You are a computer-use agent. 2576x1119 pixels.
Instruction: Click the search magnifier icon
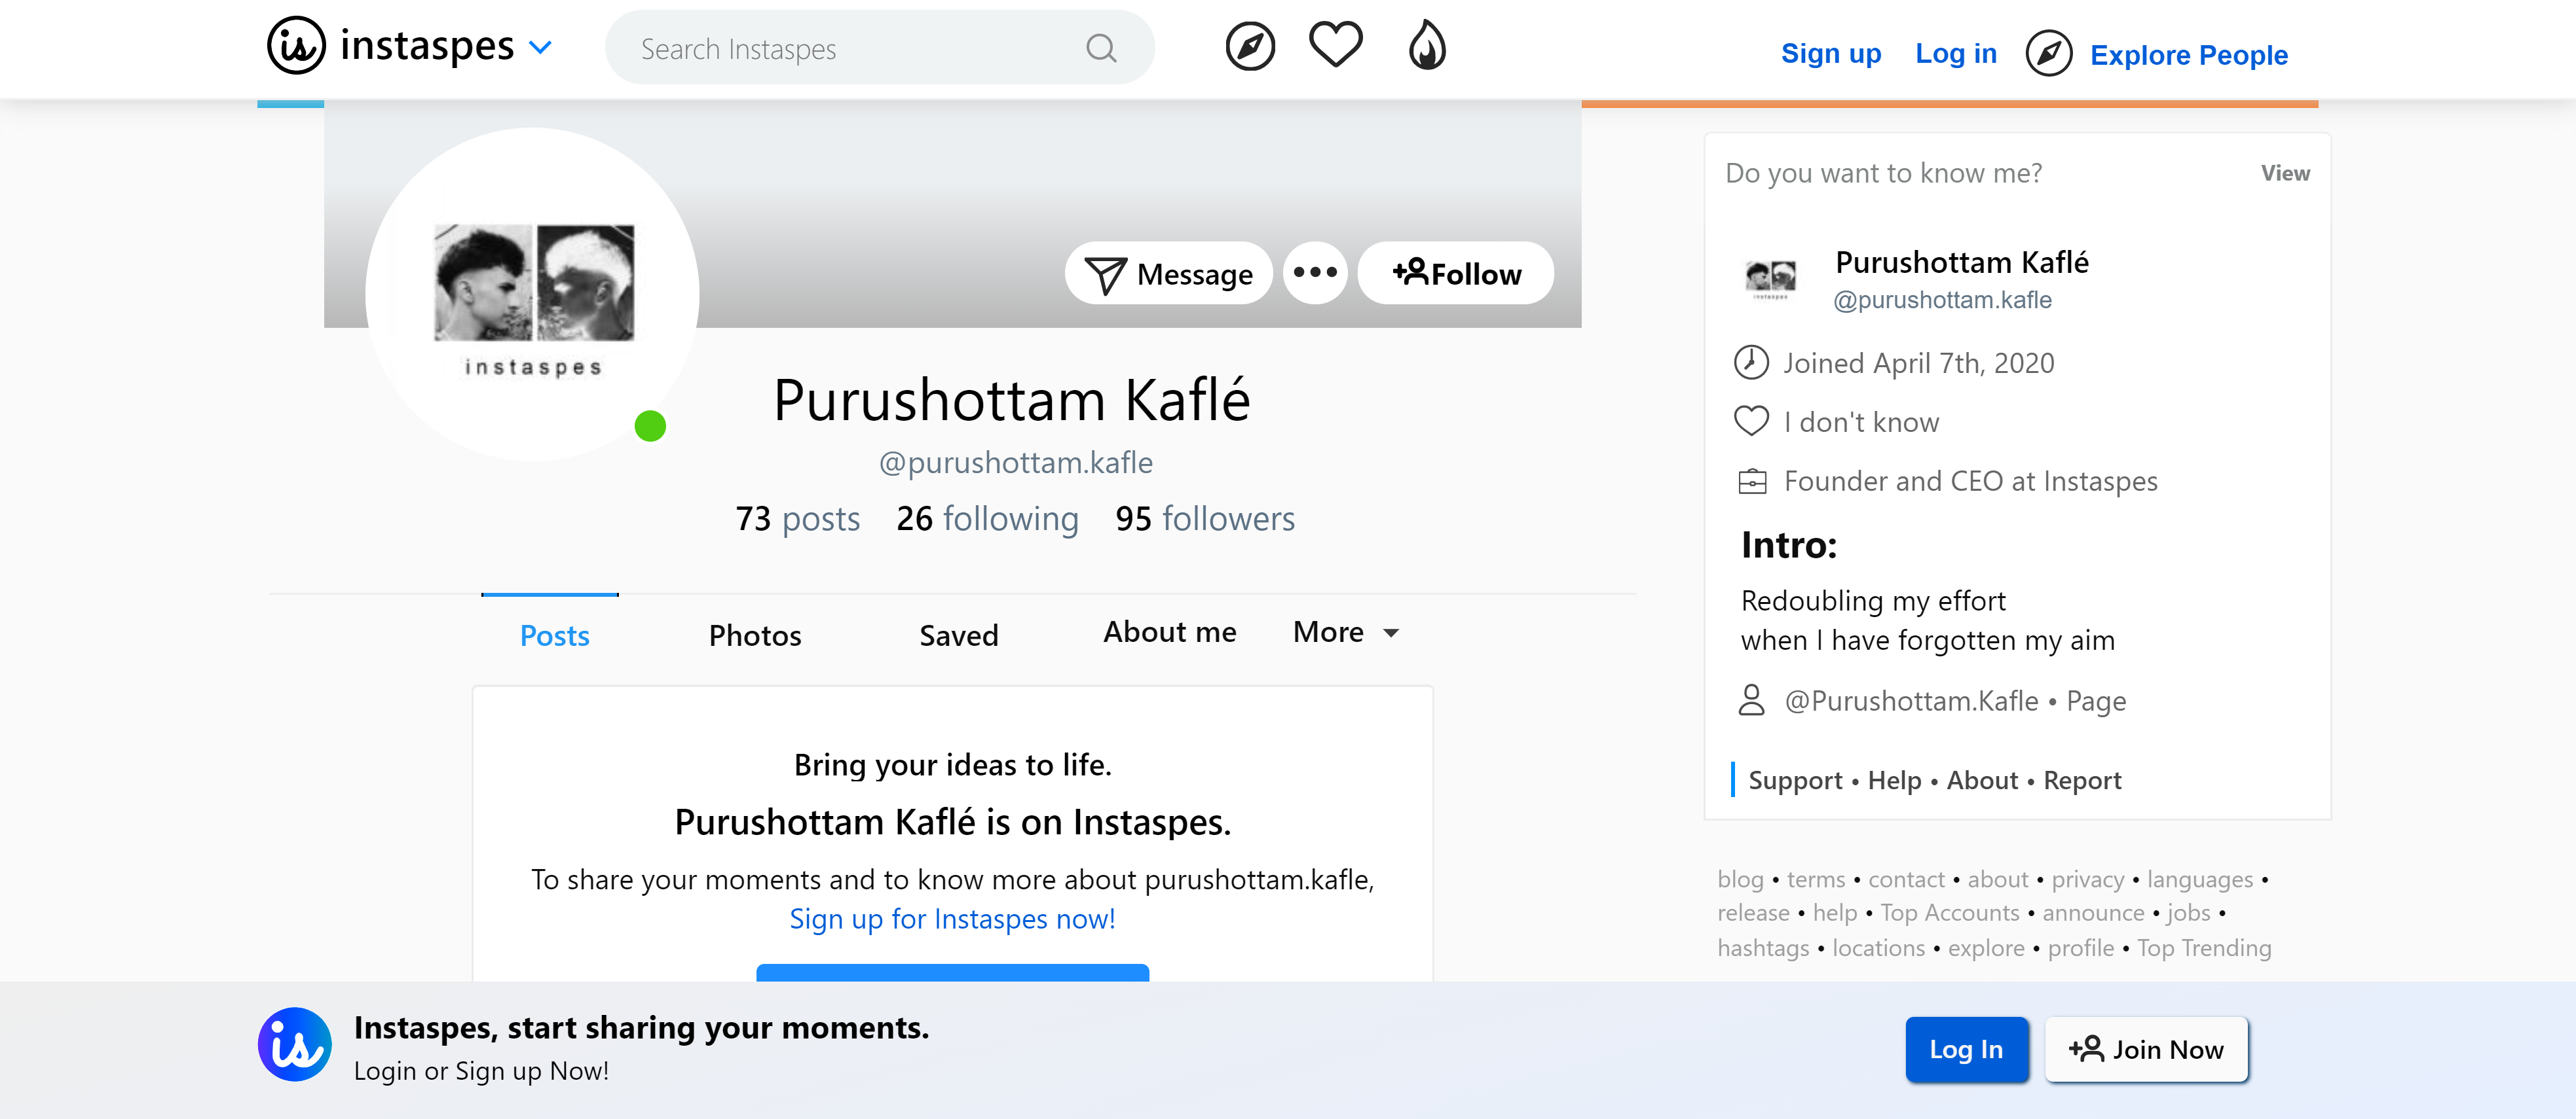pos(1101,48)
